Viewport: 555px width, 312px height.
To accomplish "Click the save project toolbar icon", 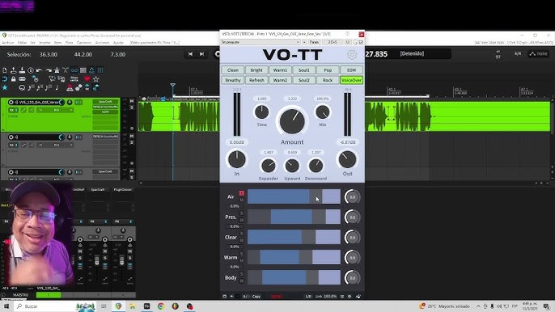I will point(22,70).
